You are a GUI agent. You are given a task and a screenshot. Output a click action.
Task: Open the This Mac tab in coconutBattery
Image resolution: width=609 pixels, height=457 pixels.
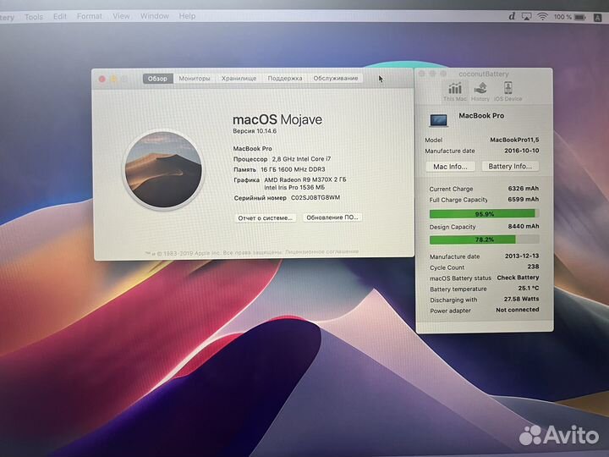(455, 91)
